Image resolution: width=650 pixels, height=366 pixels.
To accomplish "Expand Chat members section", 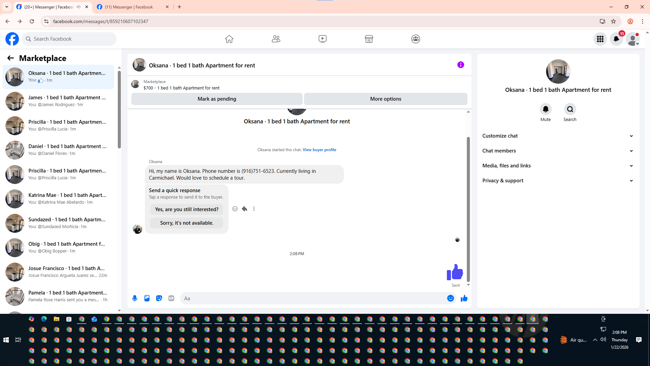I will (x=558, y=151).
